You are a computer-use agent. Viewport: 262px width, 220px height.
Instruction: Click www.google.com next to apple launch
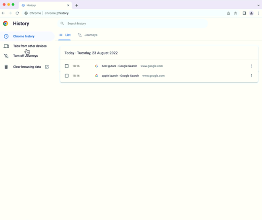pyautogui.click(x=153, y=76)
